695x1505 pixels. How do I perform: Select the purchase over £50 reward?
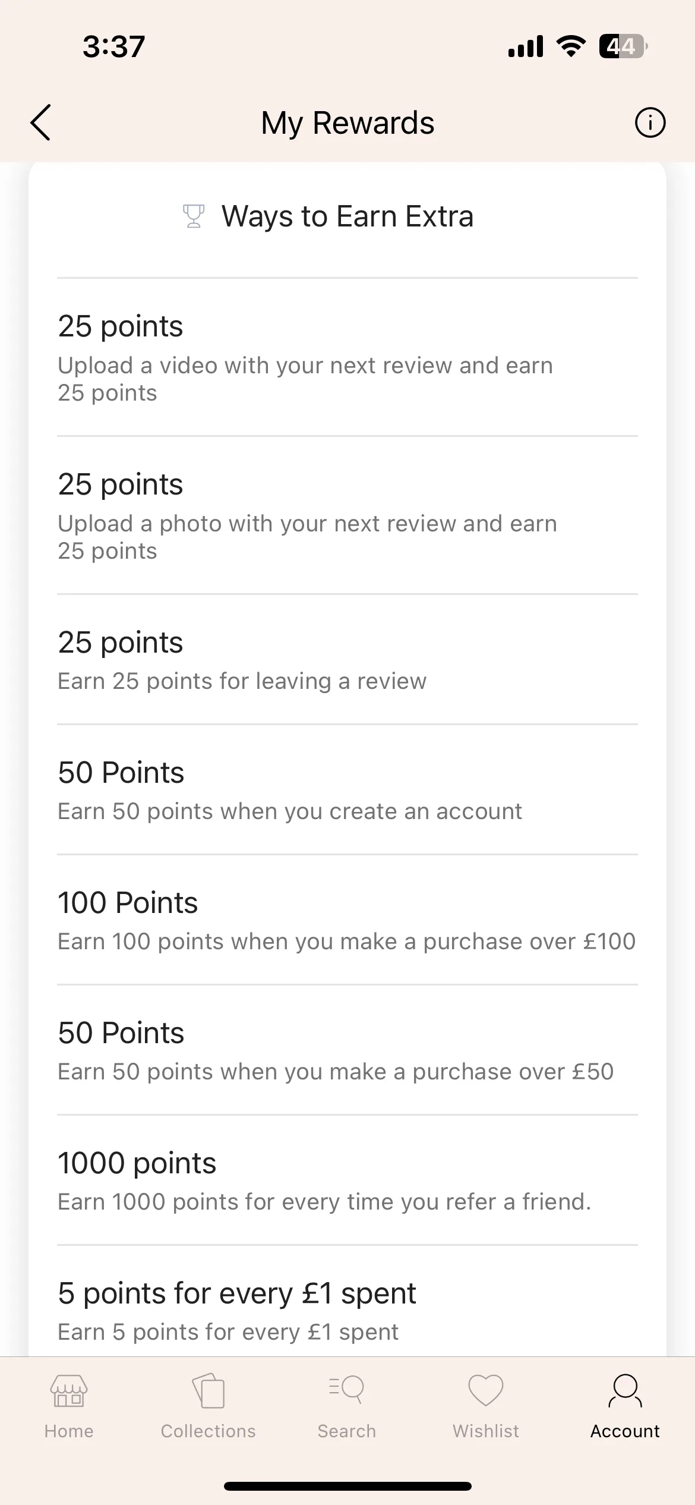tap(347, 1050)
